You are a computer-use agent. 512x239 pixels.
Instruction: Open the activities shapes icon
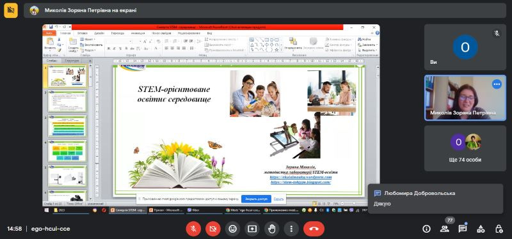(x=481, y=229)
